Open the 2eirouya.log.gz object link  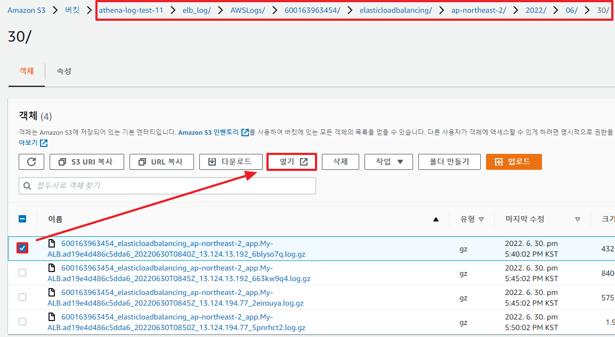[176, 298]
